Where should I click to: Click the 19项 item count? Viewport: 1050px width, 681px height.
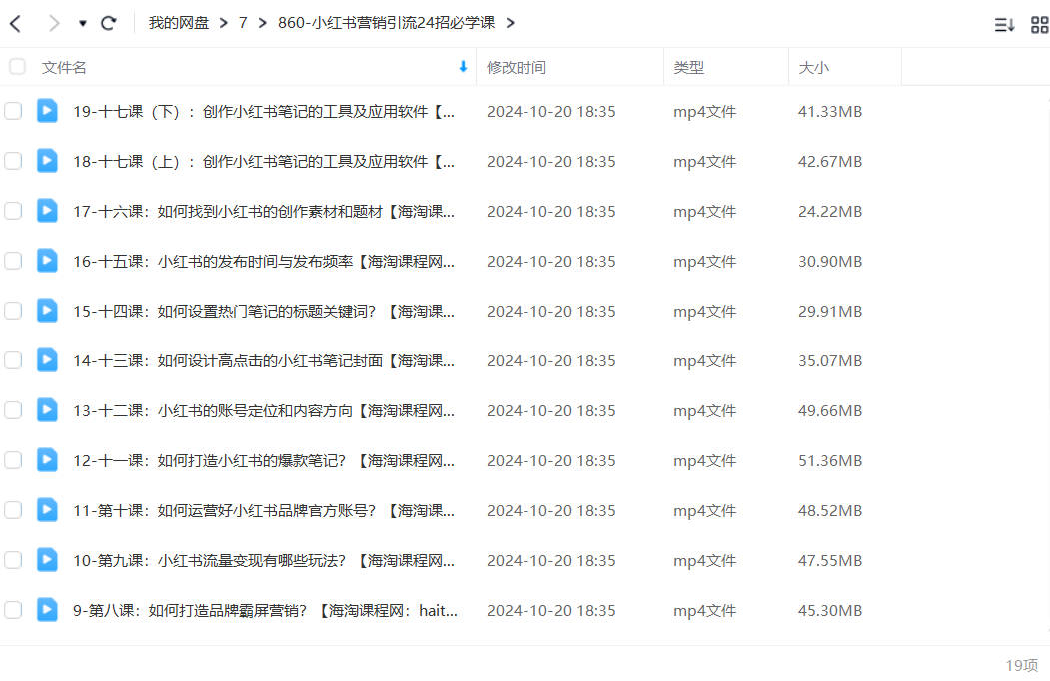click(x=1022, y=665)
